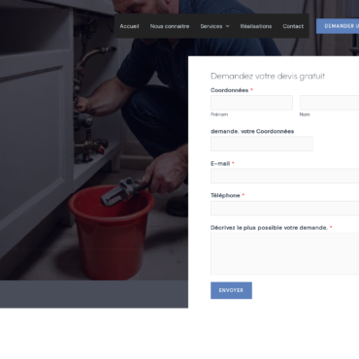Focus the Nom input field
The width and height of the screenshot is (359, 359).
click(x=329, y=103)
